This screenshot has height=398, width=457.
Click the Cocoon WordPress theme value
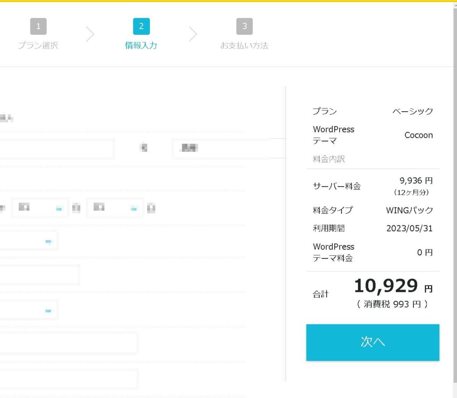(418, 135)
